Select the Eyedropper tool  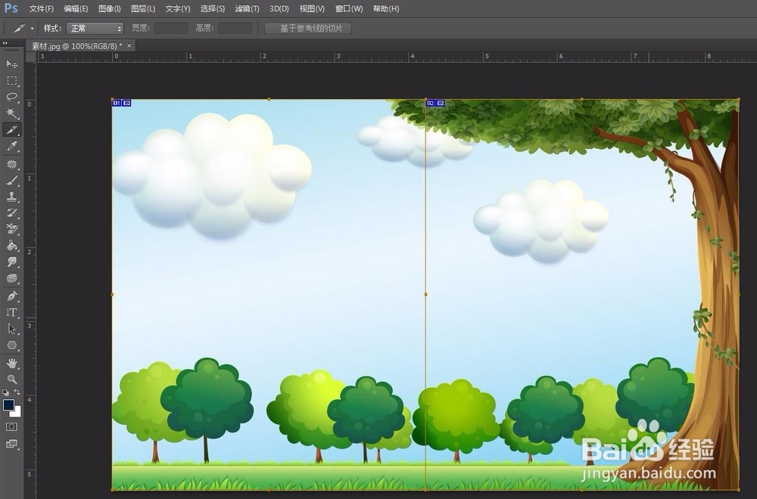(12, 146)
